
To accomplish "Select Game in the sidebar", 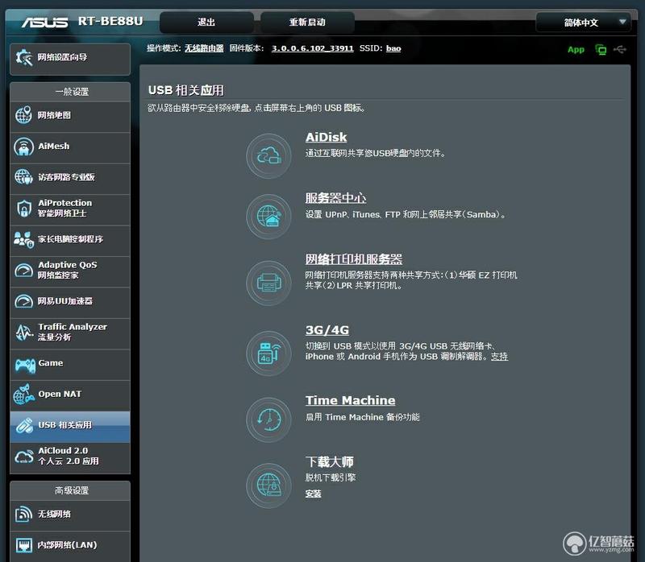I will click(70, 364).
